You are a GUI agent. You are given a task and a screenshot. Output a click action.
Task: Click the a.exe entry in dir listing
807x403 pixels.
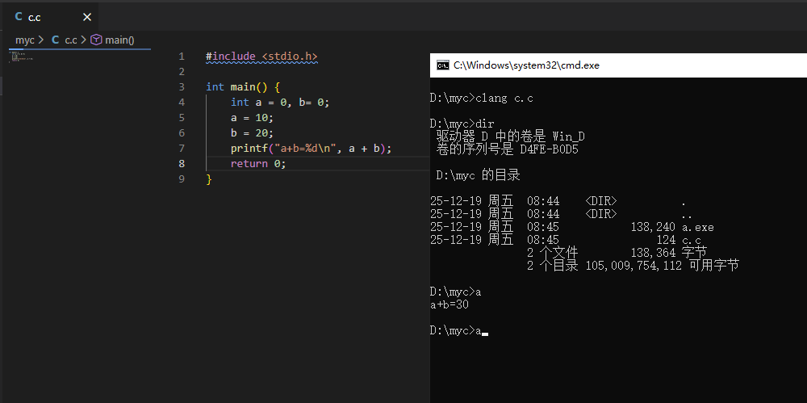pyautogui.click(x=697, y=228)
